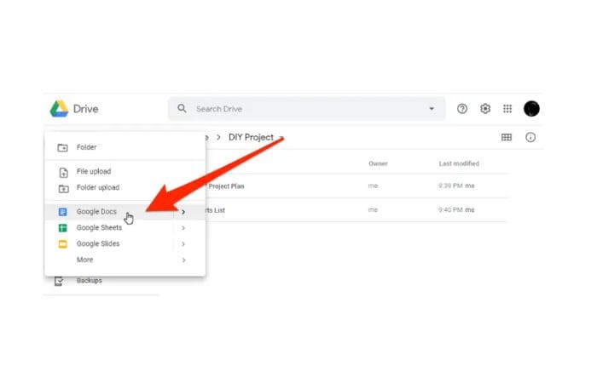Viewport: 597px width, 383px height.
Task: Select File upload menu item
Action: coord(125,171)
